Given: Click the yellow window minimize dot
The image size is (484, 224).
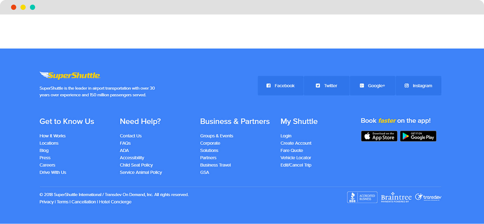Looking at the screenshot, I should (23, 7).
